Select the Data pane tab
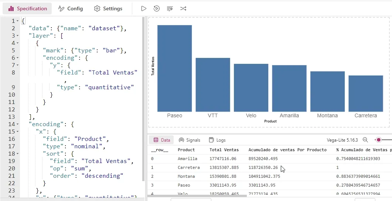The image size is (392, 201). [x=161, y=140]
